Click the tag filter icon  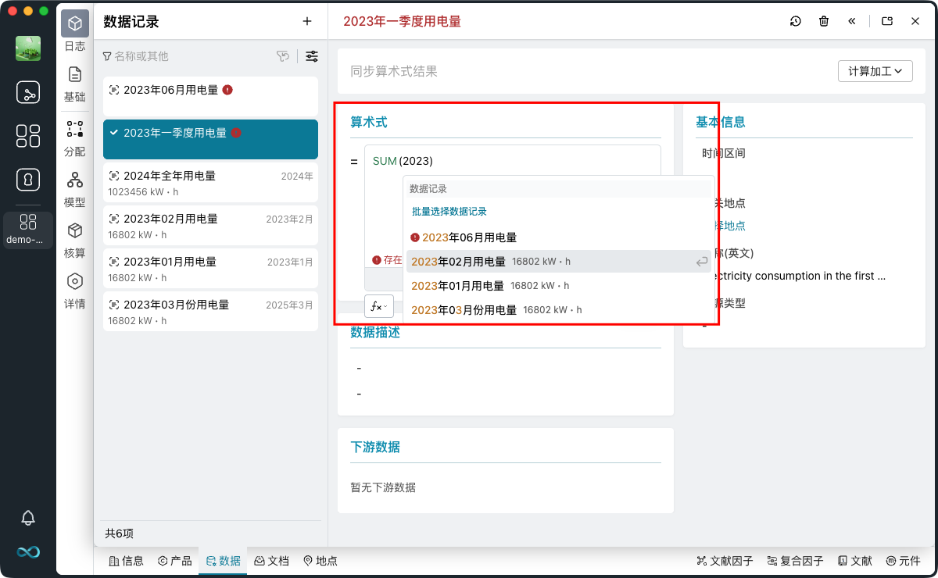coord(283,56)
